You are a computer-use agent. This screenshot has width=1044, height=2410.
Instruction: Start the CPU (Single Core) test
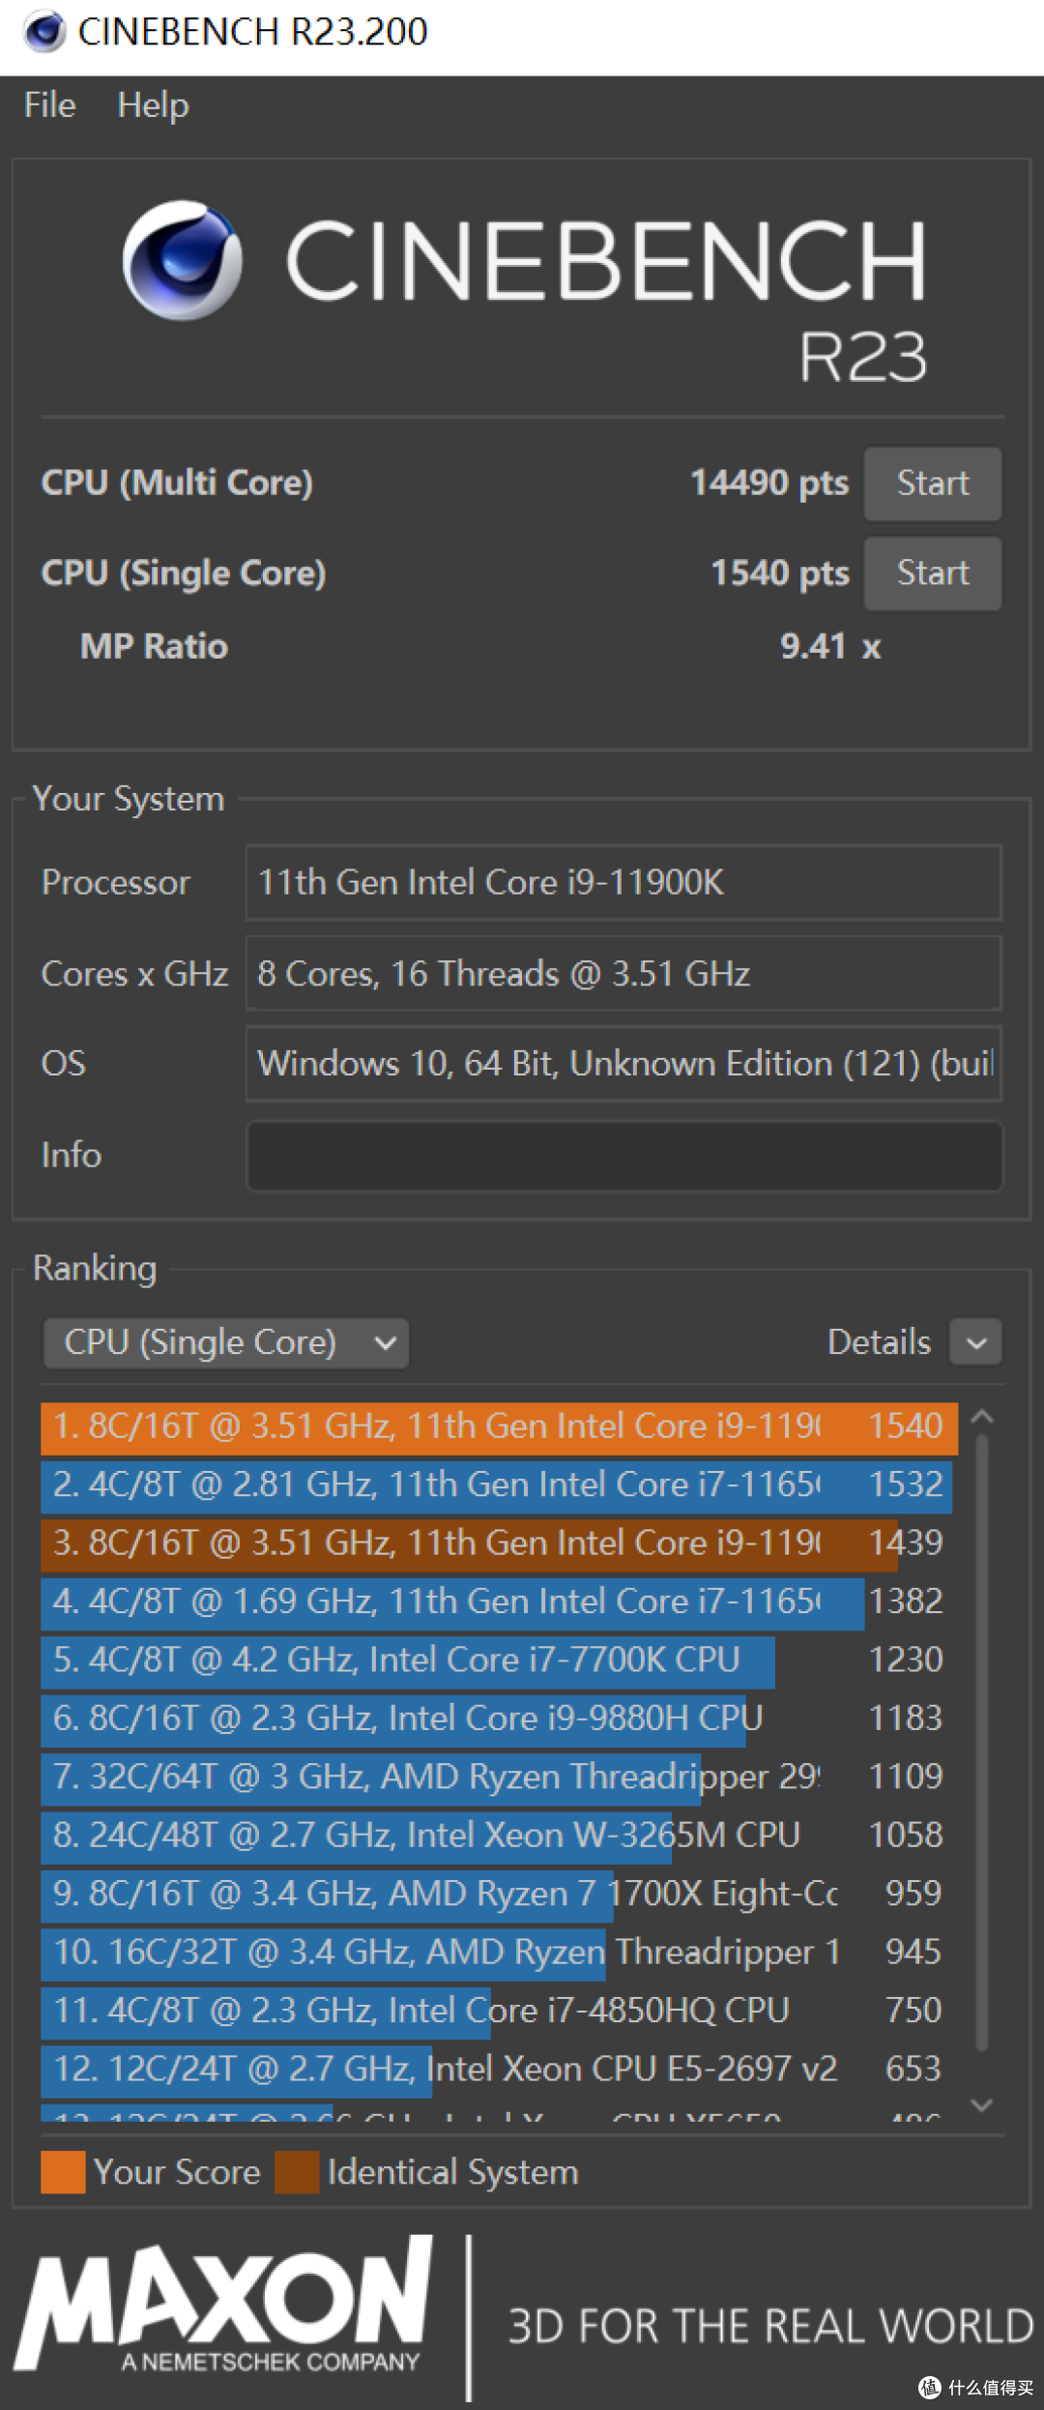tap(932, 573)
